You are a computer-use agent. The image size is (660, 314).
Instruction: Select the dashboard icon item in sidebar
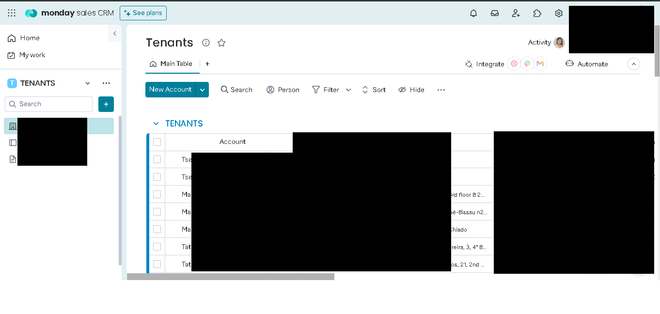pyautogui.click(x=13, y=142)
